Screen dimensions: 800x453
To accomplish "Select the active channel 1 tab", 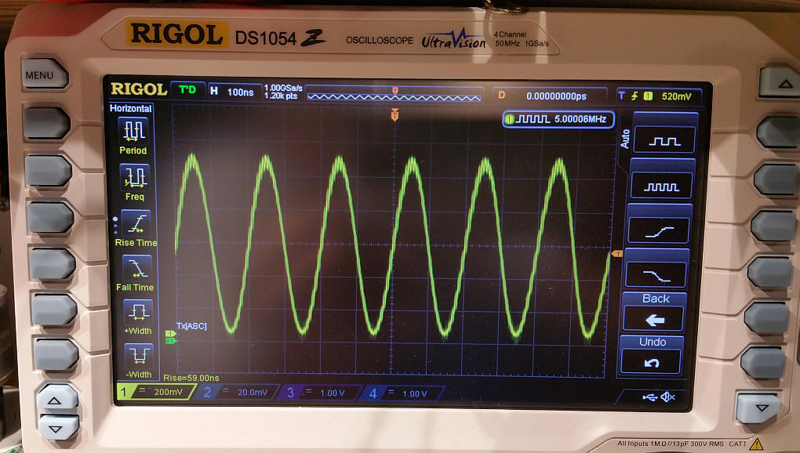I will point(155,391).
